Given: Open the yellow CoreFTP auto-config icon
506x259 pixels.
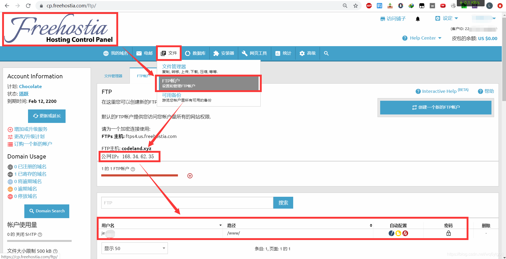Looking at the screenshot, I should point(398,233).
